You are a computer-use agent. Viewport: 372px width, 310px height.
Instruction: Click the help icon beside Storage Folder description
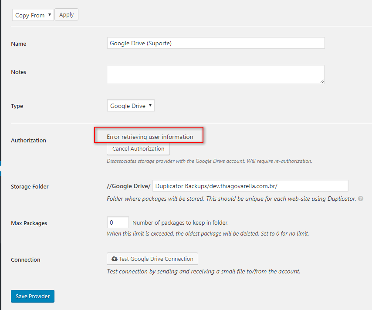tap(361, 199)
